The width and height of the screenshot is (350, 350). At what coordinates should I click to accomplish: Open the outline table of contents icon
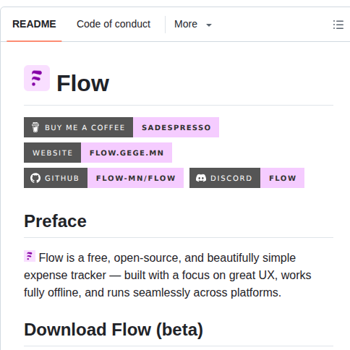coord(338,25)
